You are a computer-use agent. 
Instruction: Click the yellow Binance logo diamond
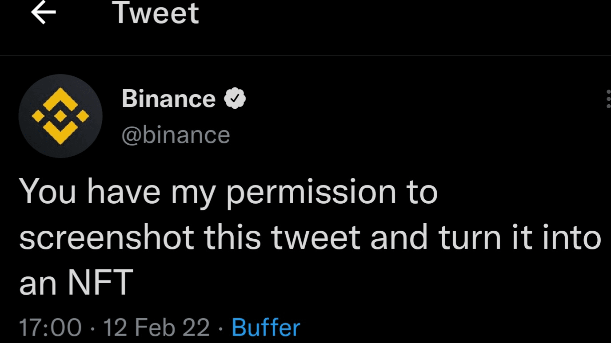(x=60, y=116)
